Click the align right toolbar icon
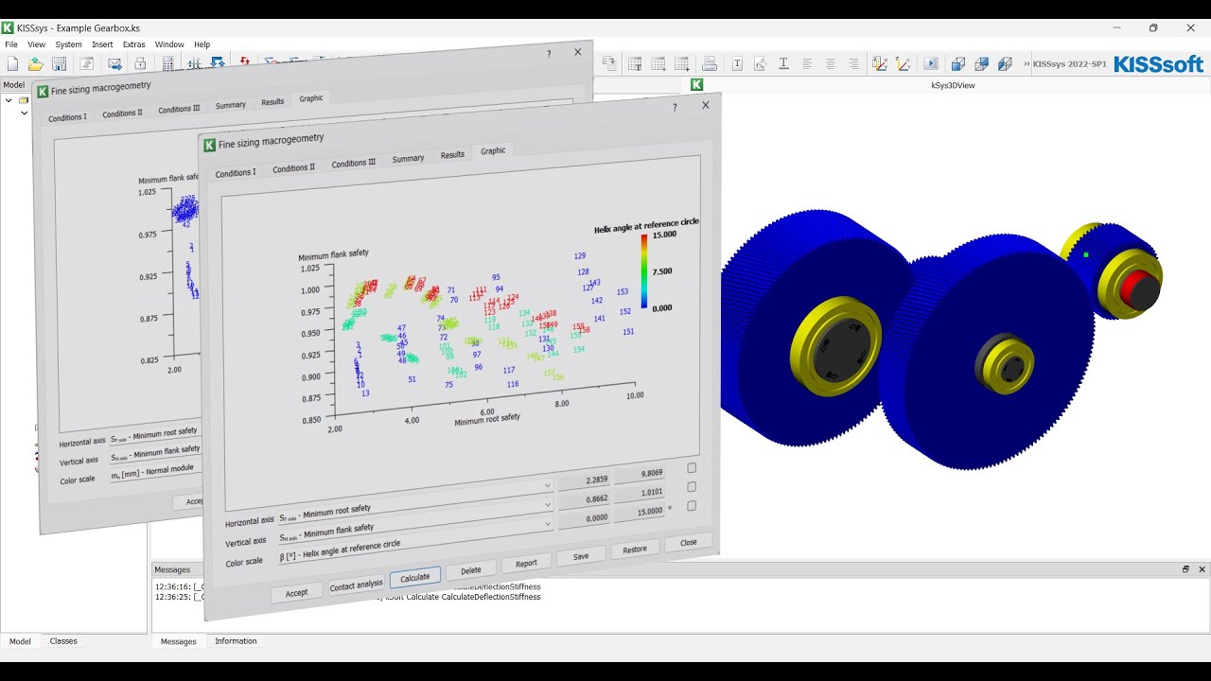 (x=854, y=64)
